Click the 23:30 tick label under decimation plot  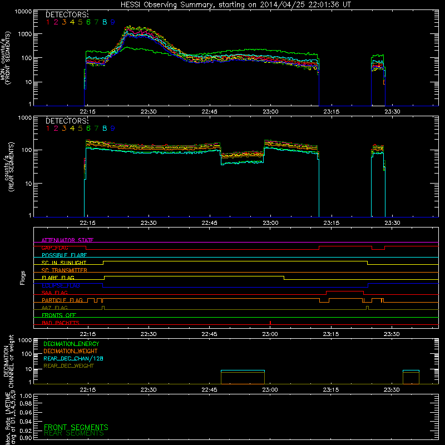(x=392, y=390)
